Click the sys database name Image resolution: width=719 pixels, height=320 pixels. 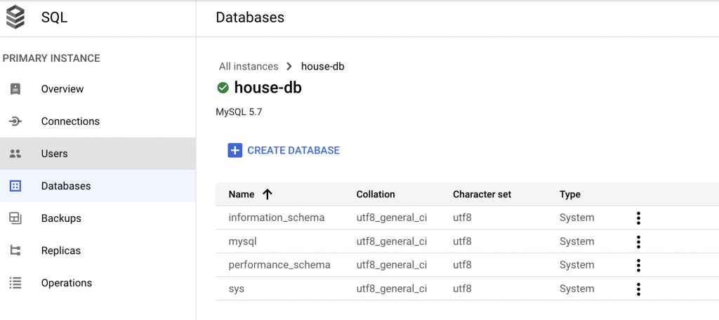click(x=236, y=289)
